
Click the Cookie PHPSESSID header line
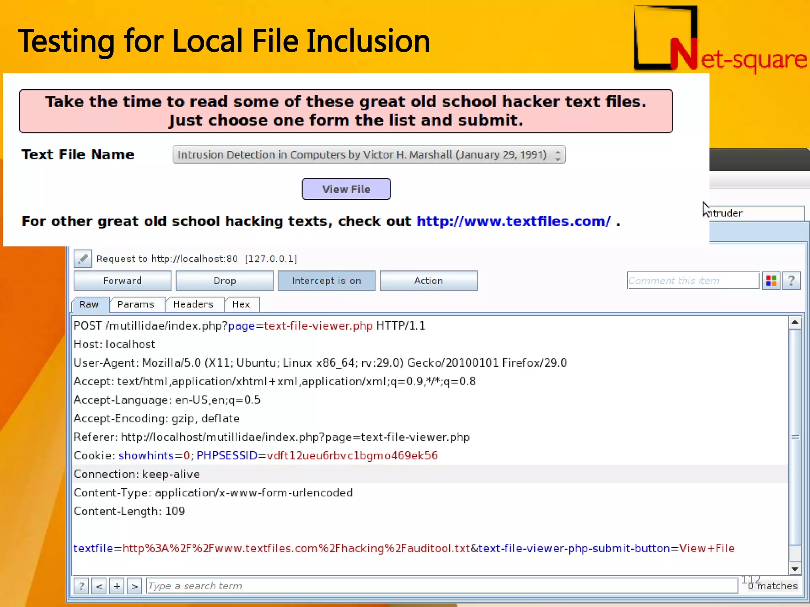point(256,456)
